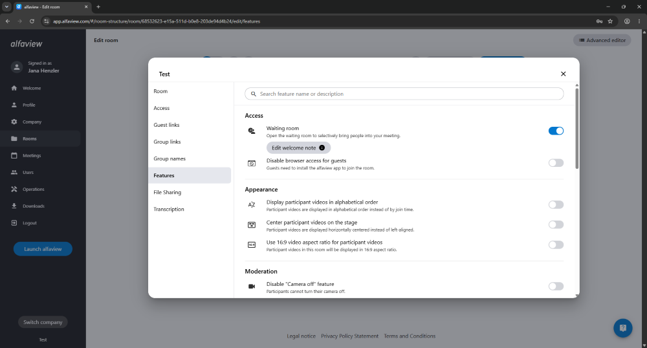The image size is (647, 348).
Task: Click the Operations sidebar label
Action: [x=34, y=190]
